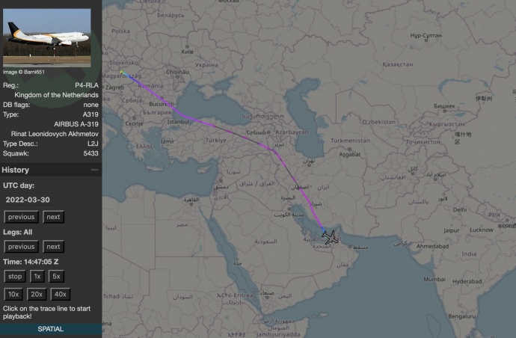Click the trace start point near Magyarország
The height and width of the screenshot is (338, 516).
point(129,76)
